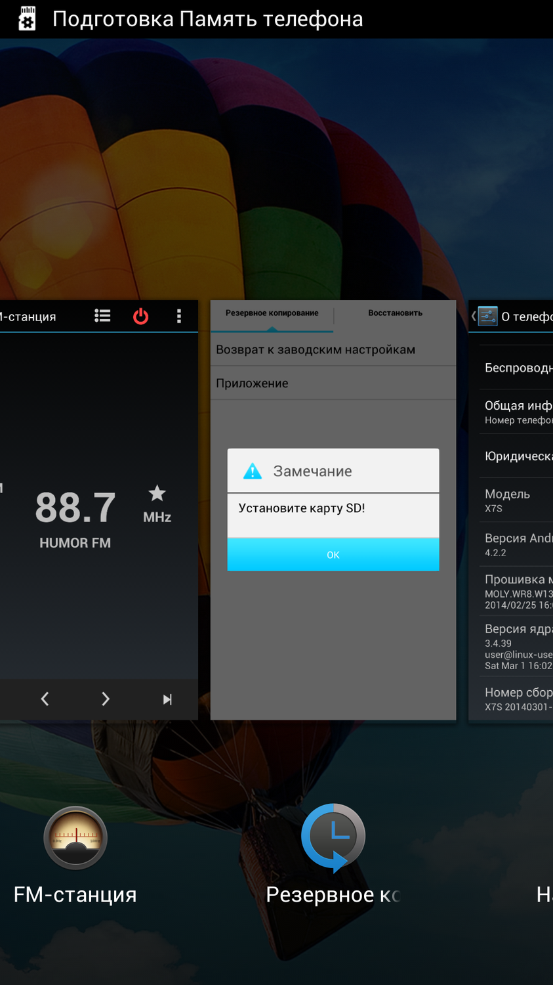Open the FM radio recent app thumbnail
This screenshot has height=985, width=553.
[99, 510]
